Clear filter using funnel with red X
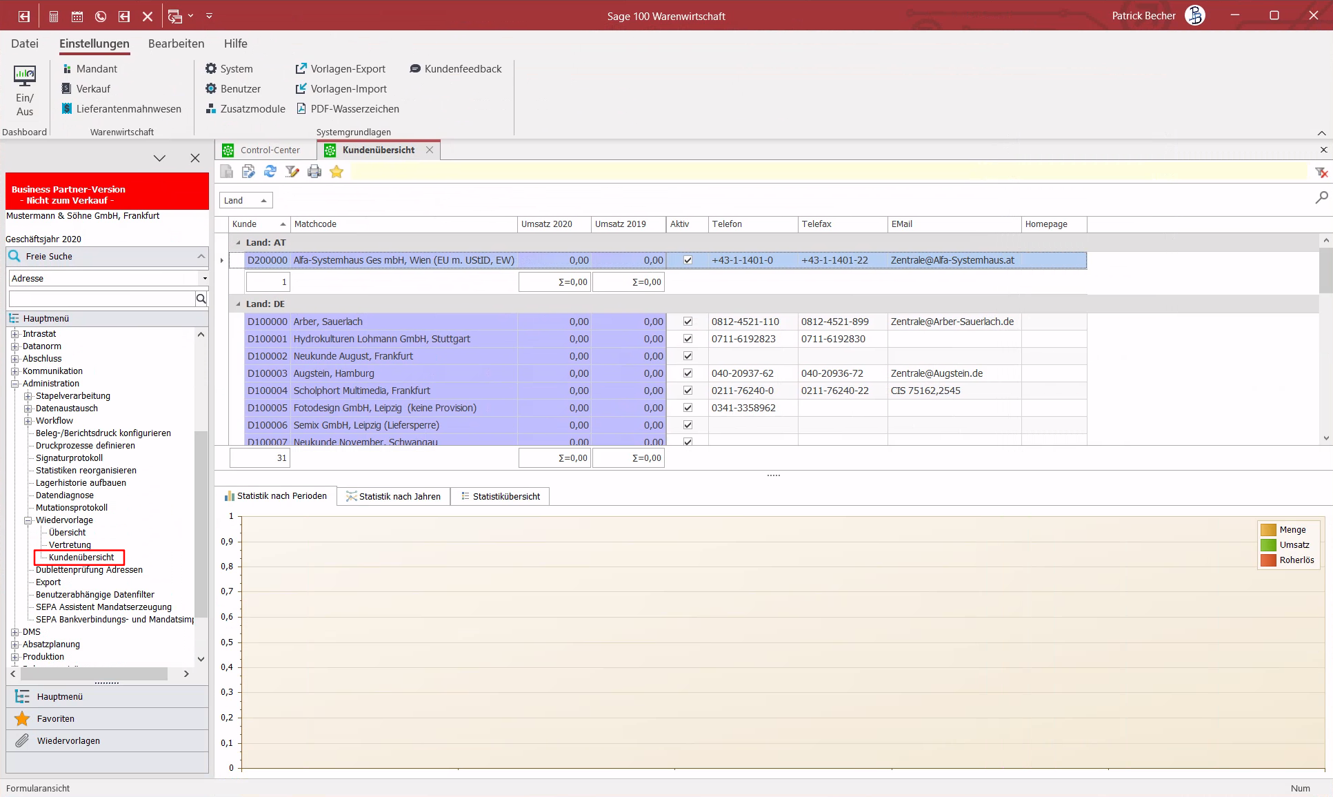 tap(1321, 173)
